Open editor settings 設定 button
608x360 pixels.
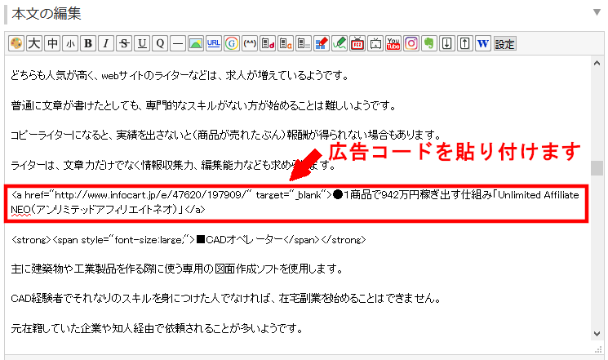pos(504,44)
